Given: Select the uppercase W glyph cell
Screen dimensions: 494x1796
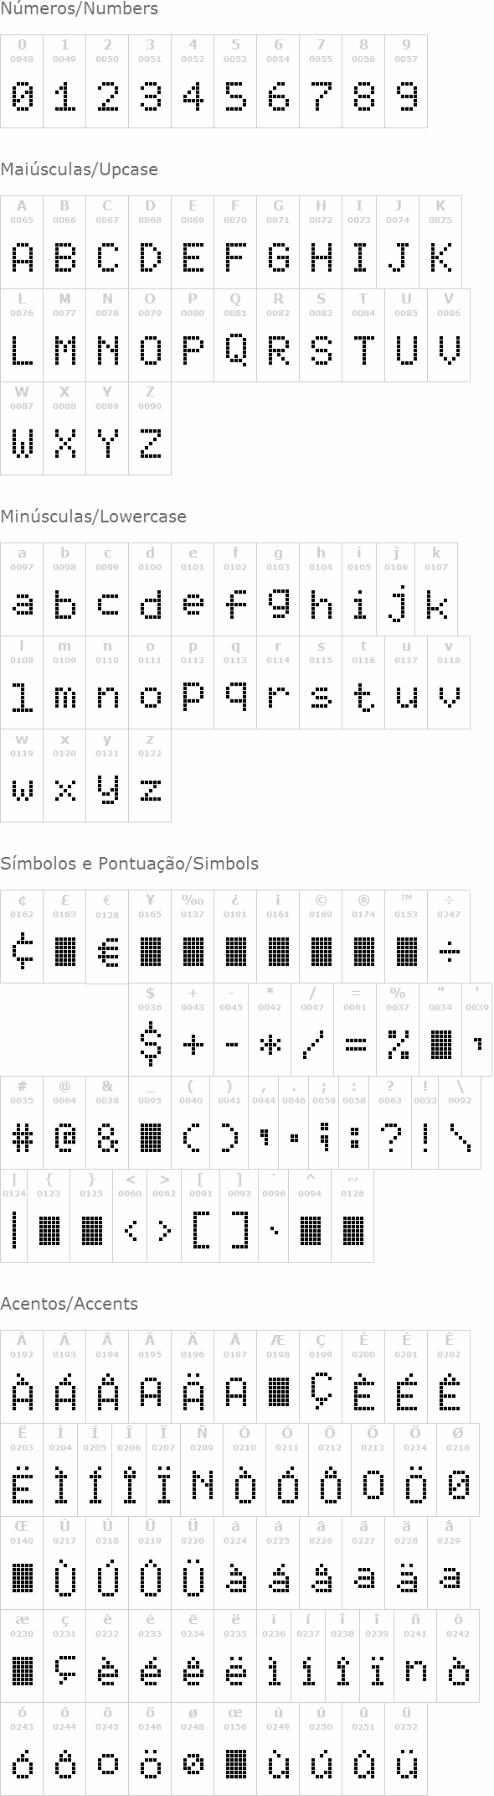Looking at the screenshot, I should click(22, 428).
